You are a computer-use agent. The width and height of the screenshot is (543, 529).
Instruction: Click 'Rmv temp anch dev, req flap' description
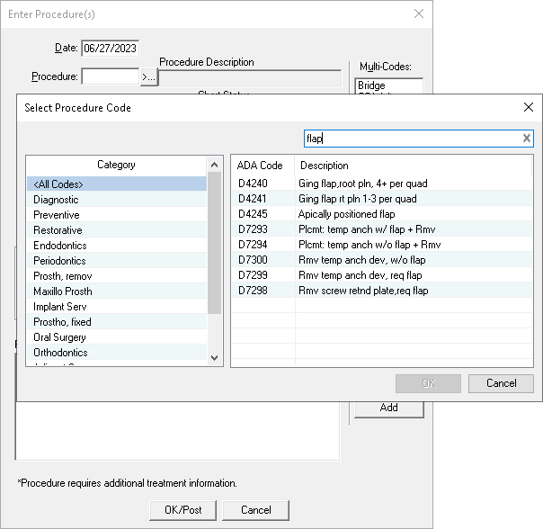tap(361, 274)
